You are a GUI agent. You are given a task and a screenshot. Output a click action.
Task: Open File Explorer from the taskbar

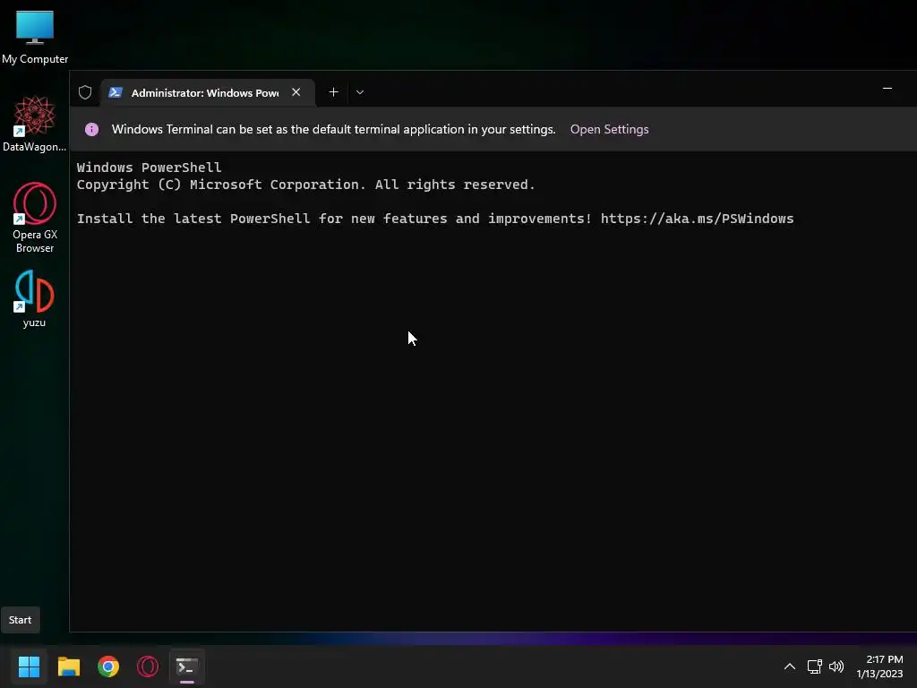click(68, 666)
